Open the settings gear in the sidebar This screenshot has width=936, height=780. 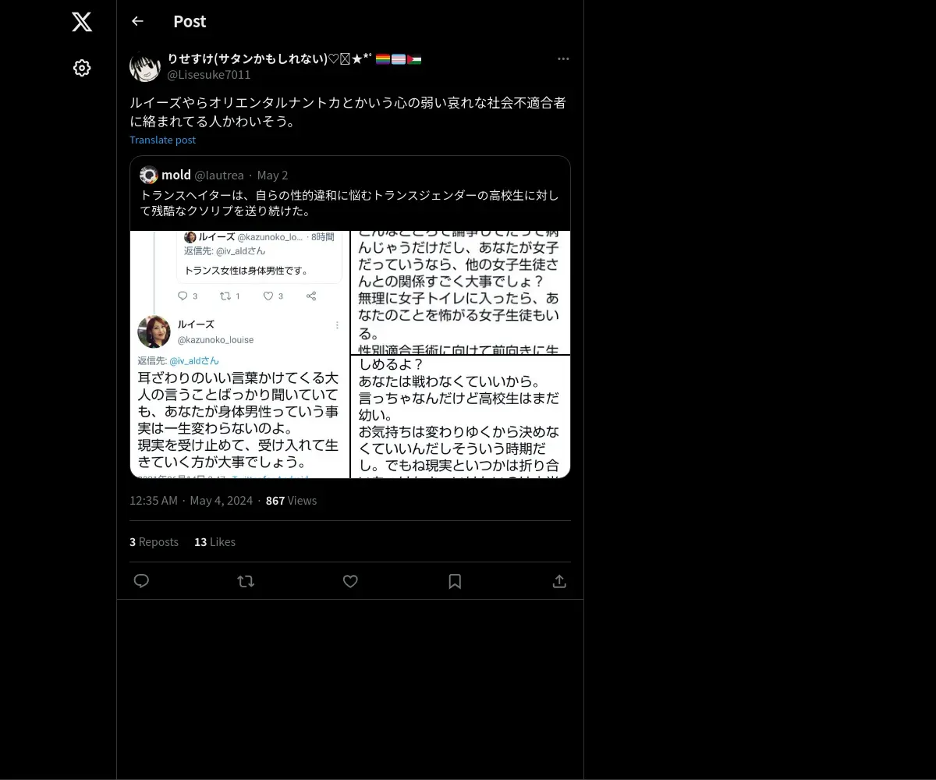(82, 68)
